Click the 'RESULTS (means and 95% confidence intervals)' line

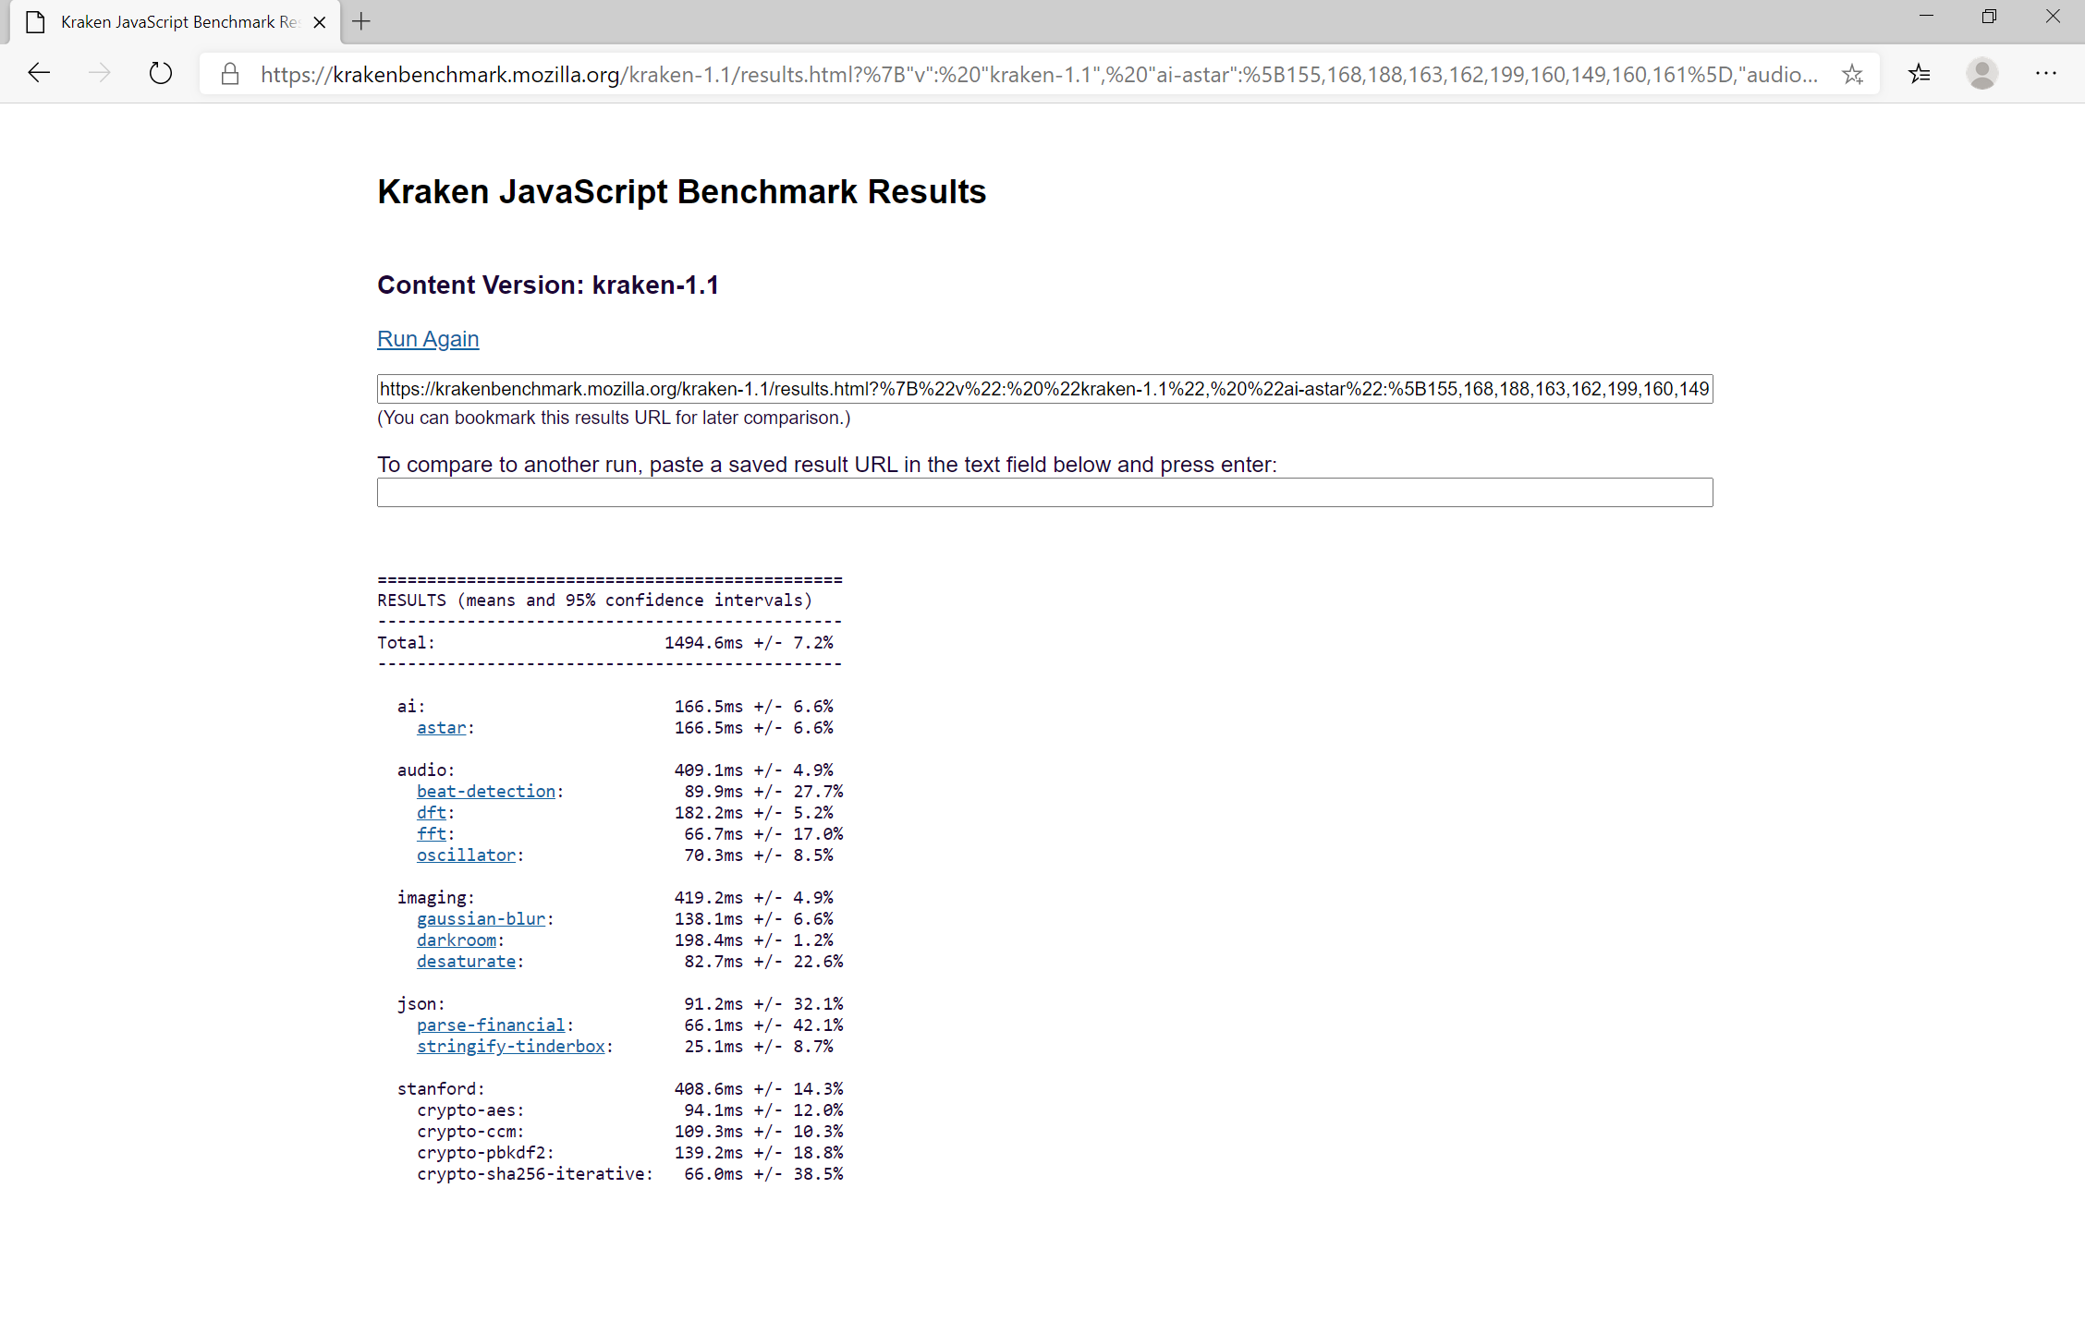(x=594, y=600)
